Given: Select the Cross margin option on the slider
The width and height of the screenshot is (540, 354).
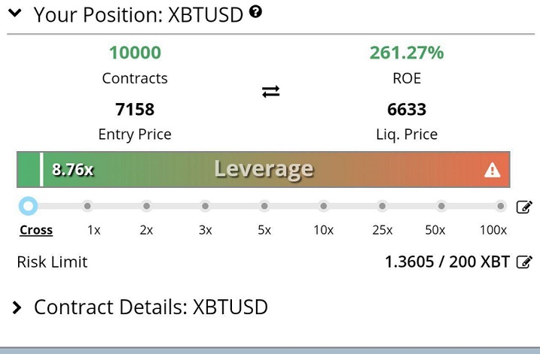Looking at the screenshot, I should 28,206.
